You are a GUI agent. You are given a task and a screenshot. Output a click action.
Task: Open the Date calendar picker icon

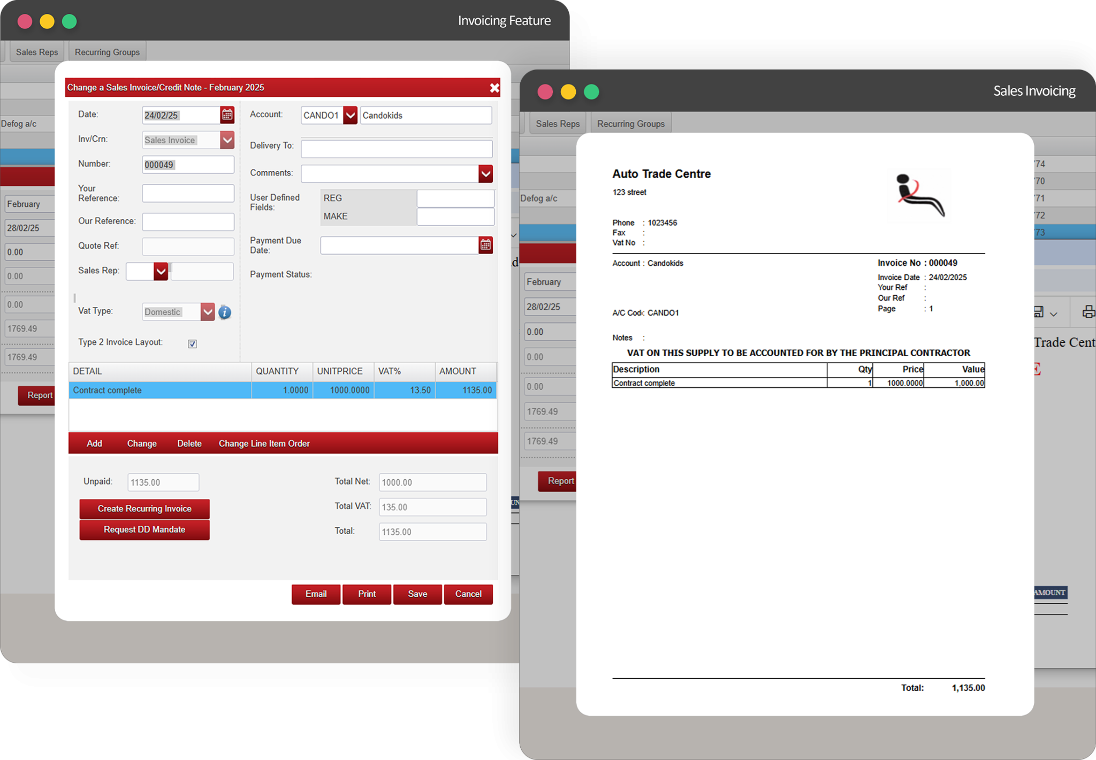[227, 114]
